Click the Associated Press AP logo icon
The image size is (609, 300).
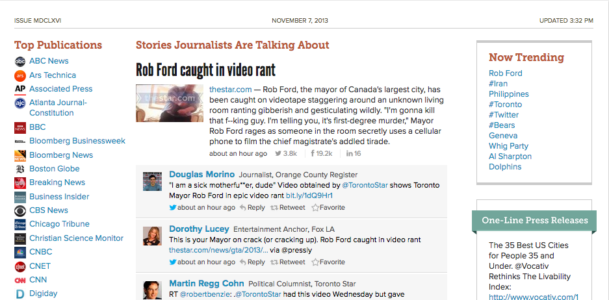pos(19,89)
